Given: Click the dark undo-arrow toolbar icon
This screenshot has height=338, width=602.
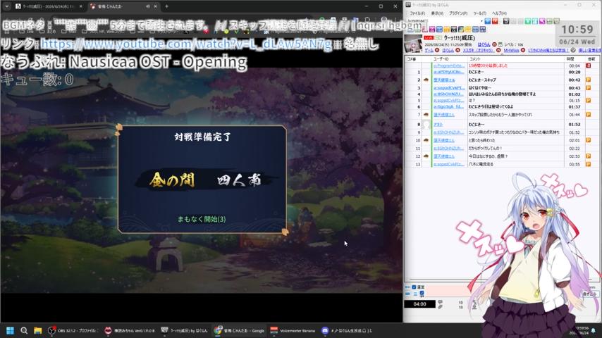Looking at the screenshot, I should (506, 21).
